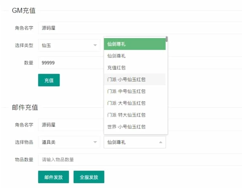Choose the 门派·中号仙玉红包 option
This screenshot has width=242, height=189.
(135, 91)
